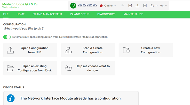Click the network tree icon on Scan card
The width and height of the screenshot is (190, 105).
68,50
